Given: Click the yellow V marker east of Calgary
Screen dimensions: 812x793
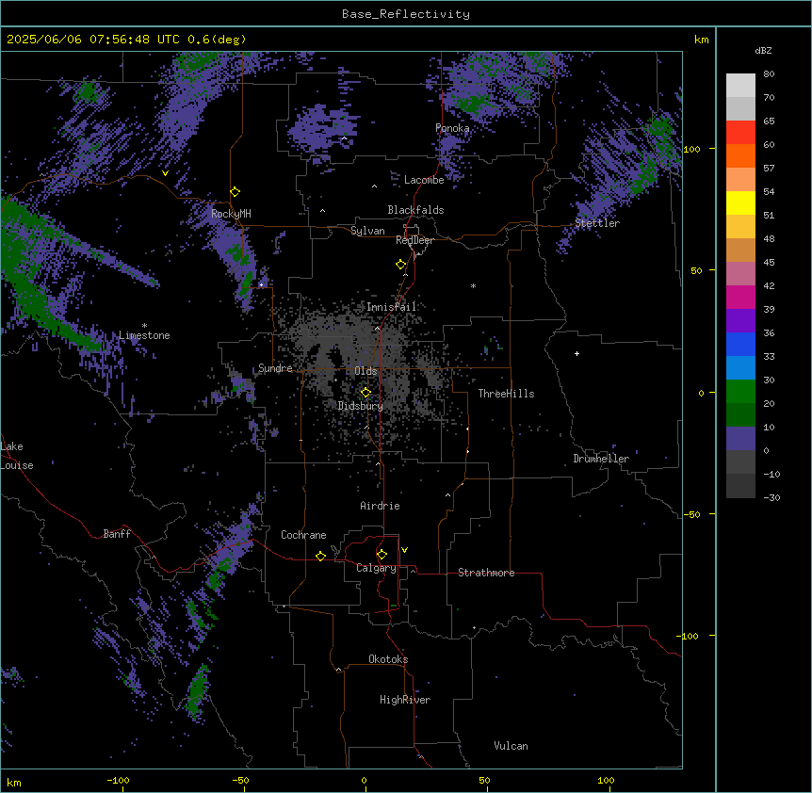Looking at the screenshot, I should pyautogui.click(x=404, y=550).
